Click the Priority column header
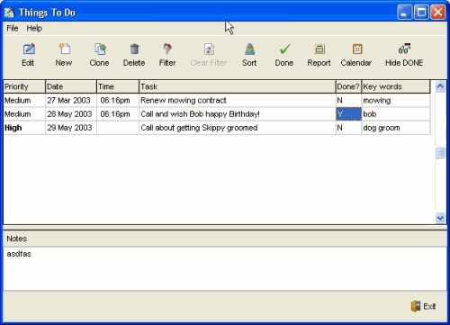450x325 pixels. click(x=24, y=86)
